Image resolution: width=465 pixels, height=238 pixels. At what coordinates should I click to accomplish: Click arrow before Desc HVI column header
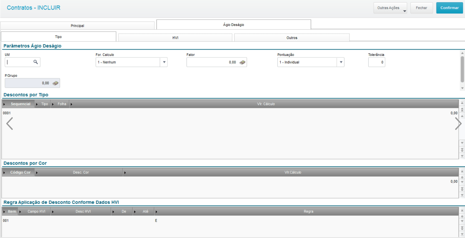coord(53,212)
